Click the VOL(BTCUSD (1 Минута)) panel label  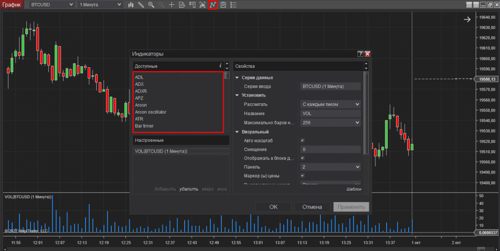pyautogui.click(x=28, y=197)
